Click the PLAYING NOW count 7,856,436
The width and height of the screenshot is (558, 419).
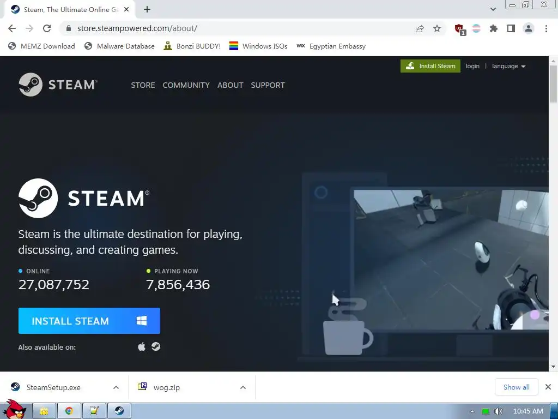click(178, 284)
